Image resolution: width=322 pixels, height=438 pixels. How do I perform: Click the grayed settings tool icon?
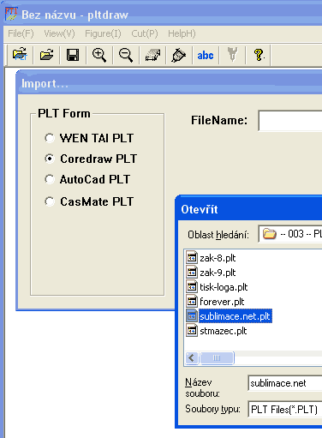(232, 54)
